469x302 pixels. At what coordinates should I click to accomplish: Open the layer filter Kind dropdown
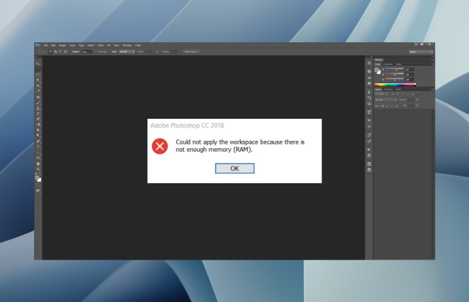(x=382, y=94)
